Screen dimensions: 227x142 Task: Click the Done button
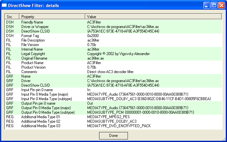(x=113, y=136)
